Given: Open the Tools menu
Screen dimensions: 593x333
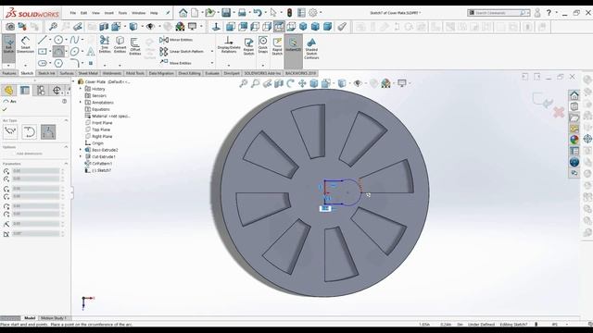Looking at the screenshot, I should (x=122, y=13).
